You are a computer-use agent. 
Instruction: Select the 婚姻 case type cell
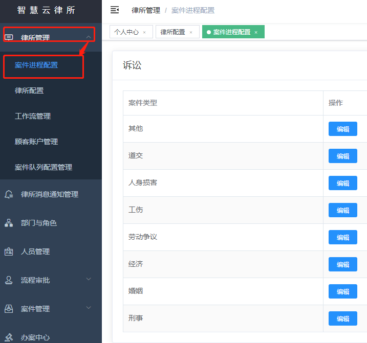point(223,291)
